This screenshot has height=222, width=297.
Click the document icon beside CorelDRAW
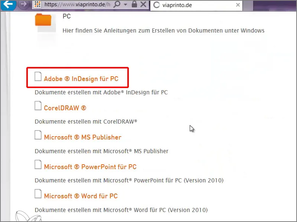click(38, 106)
